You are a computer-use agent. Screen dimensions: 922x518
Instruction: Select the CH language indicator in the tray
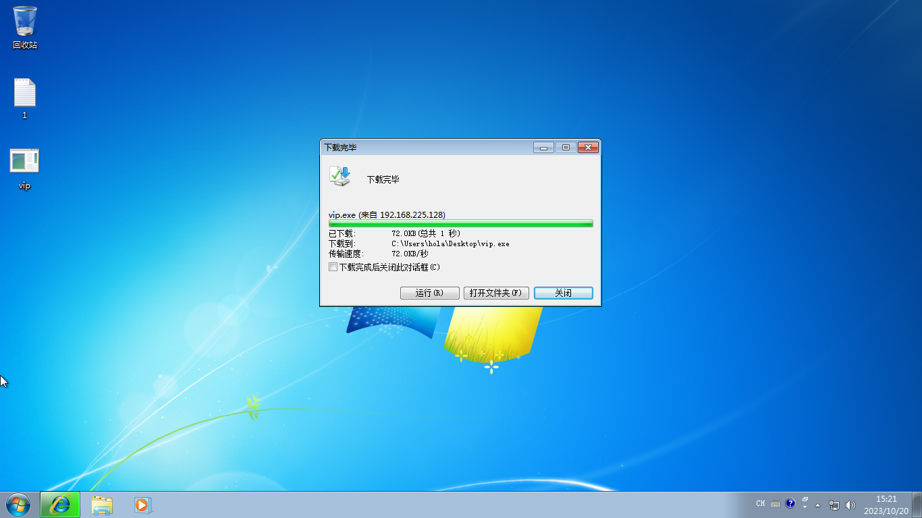761,503
